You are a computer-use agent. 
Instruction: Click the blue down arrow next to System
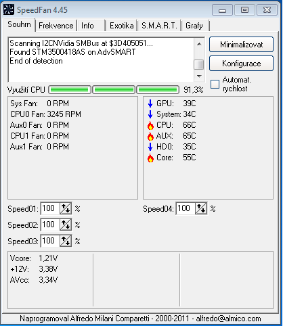[150, 114]
